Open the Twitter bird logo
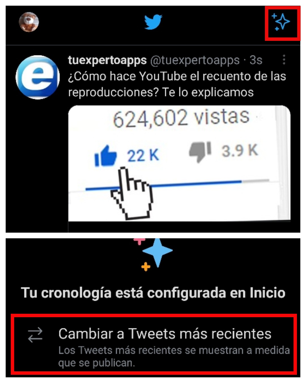 click(153, 22)
